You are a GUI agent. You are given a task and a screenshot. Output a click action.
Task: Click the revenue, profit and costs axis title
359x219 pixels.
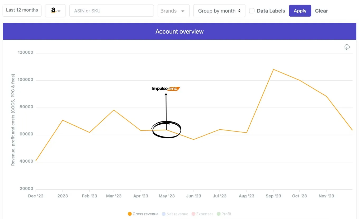pos(13,120)
